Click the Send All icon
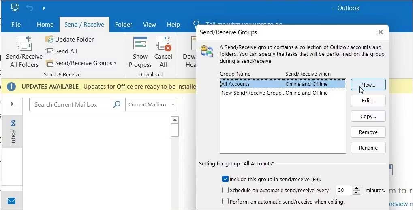413x210 pixels. click(x=49, y=51)
